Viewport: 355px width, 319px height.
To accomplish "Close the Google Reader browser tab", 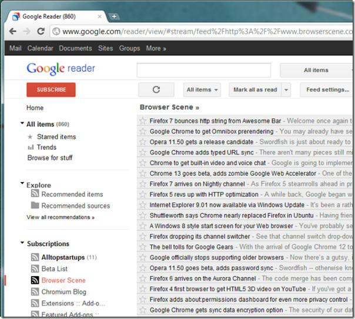I will [x=99, y=16].
